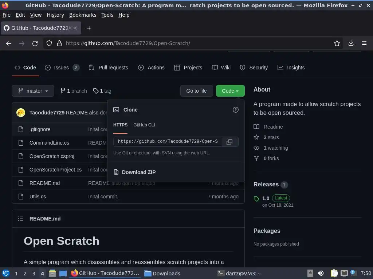
Task: Click the clipboard icon in system tray
Action: (334, 273)
